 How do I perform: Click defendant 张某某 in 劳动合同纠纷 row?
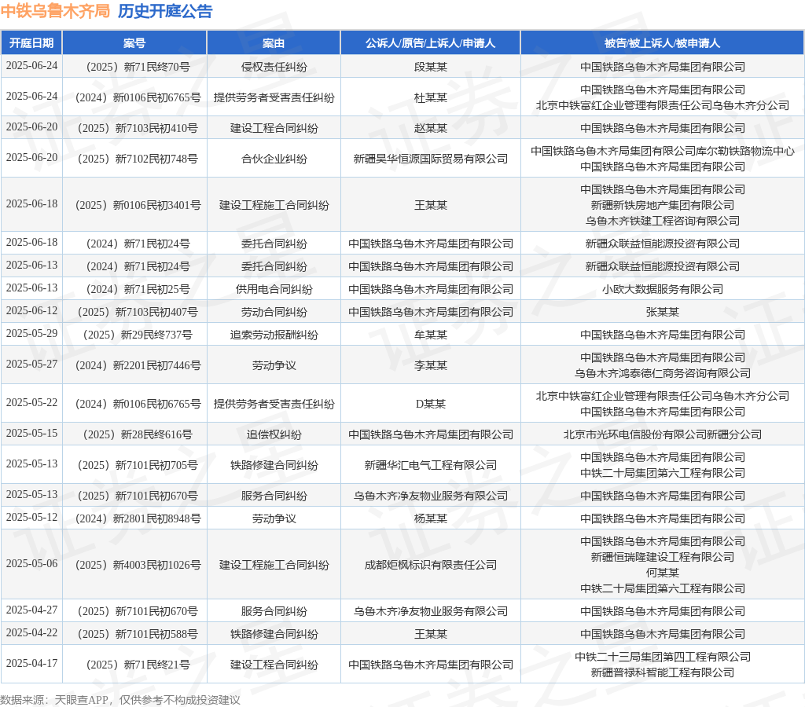tap(662, 312)
